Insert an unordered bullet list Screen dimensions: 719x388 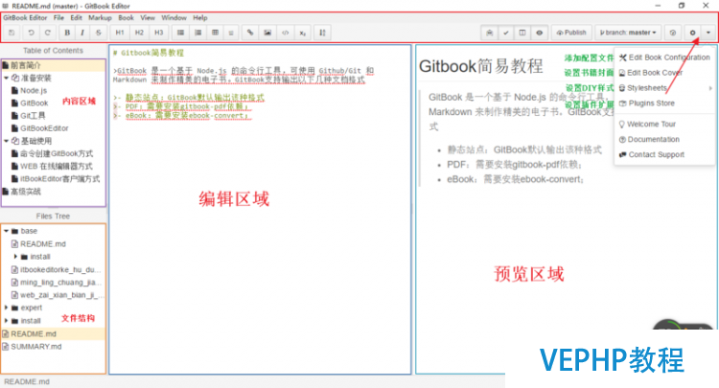[x=180, y=33]
